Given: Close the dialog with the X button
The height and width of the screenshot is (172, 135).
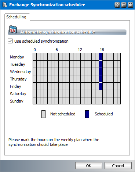Looking at the screenshot, I should point(130,5).
